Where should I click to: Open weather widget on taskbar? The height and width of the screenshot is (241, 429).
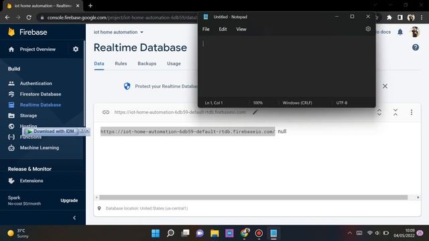coord(18,234)
